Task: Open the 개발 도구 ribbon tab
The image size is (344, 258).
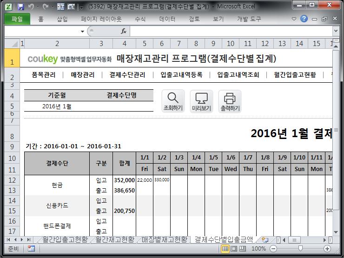Action: click(249, 20)
